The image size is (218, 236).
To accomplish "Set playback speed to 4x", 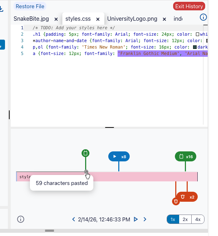I will click(x=198, y=220).
